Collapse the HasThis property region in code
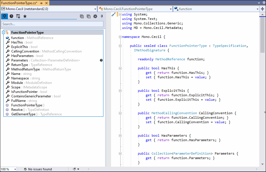 [x=120, y=68]
